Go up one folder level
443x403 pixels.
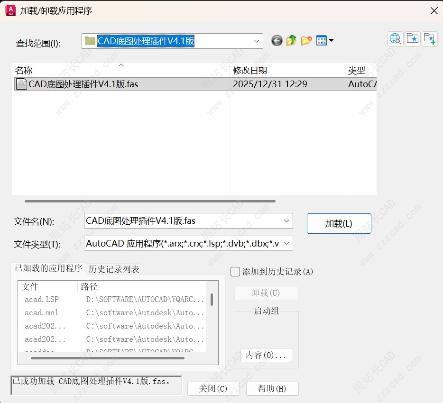coord(291,41)
